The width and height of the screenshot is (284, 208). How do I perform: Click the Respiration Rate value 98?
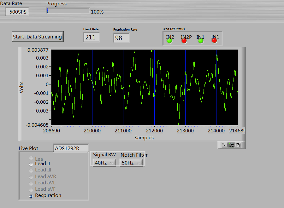(x=121, y=38)
